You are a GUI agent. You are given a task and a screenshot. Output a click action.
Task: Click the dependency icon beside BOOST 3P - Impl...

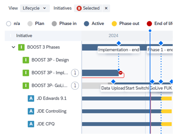click(75, 73)
